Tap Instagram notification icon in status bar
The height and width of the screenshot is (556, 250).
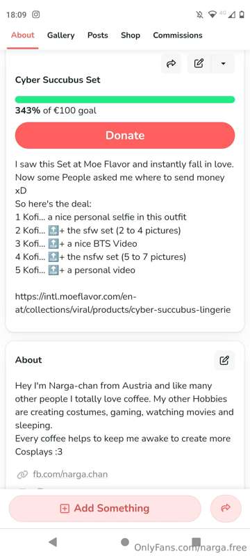tap(36, 15)
